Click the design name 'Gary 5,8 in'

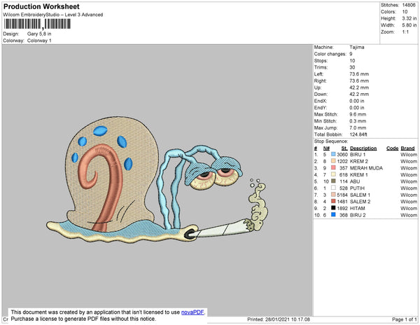point(39,34)
